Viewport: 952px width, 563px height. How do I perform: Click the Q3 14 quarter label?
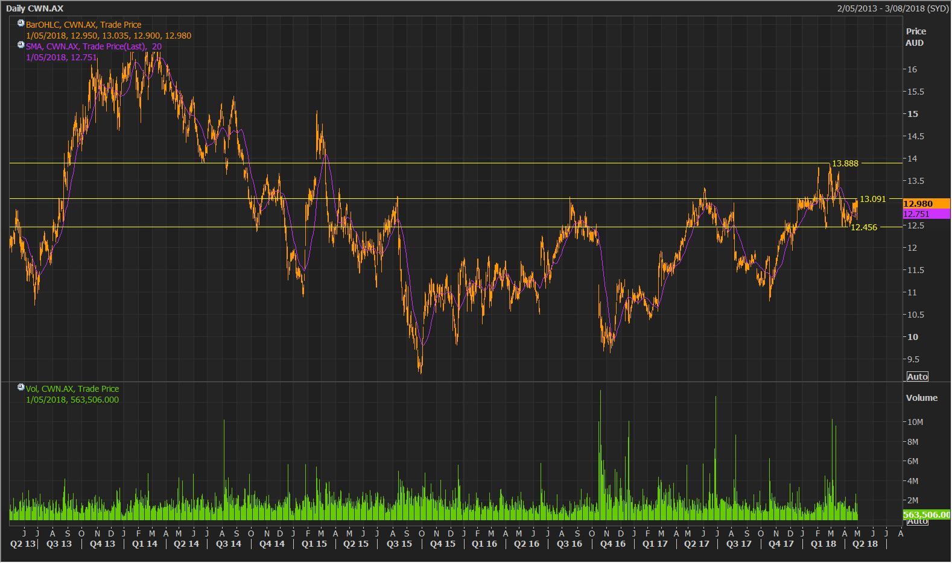[x=229, y=544]
